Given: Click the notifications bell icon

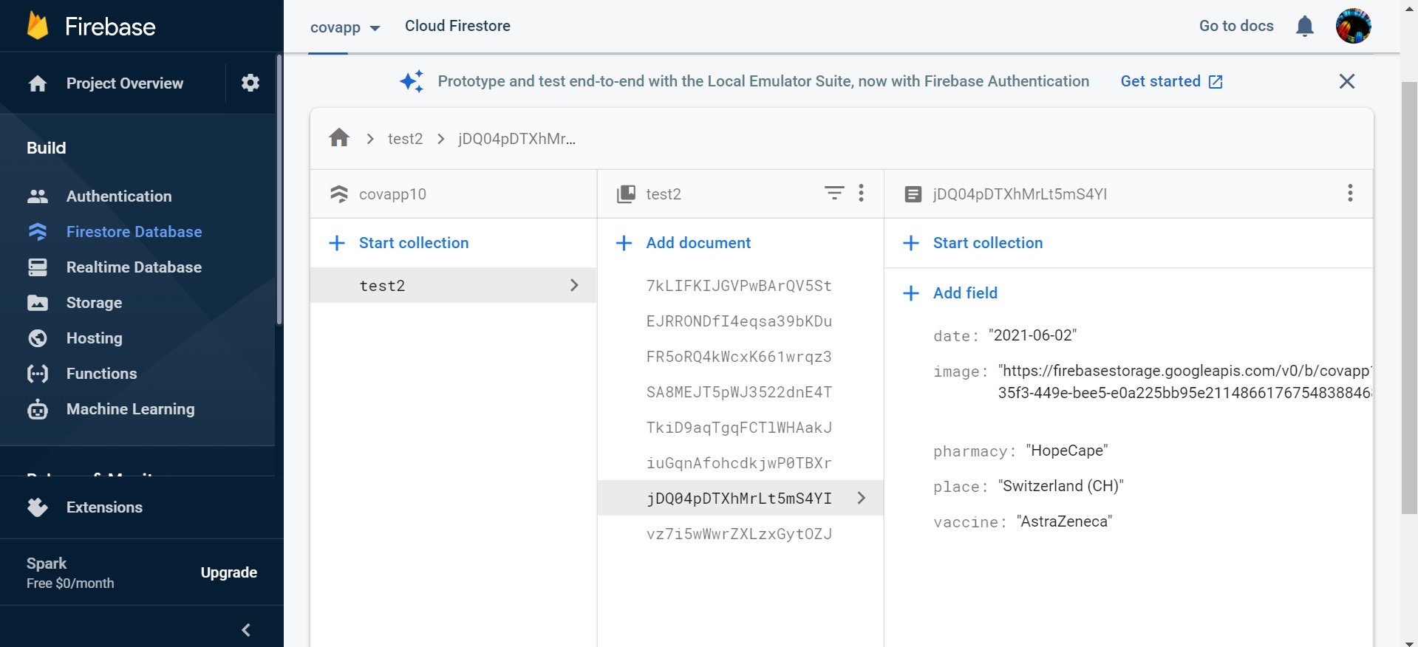Looking at the screenshot, I should pos(1305,27).
